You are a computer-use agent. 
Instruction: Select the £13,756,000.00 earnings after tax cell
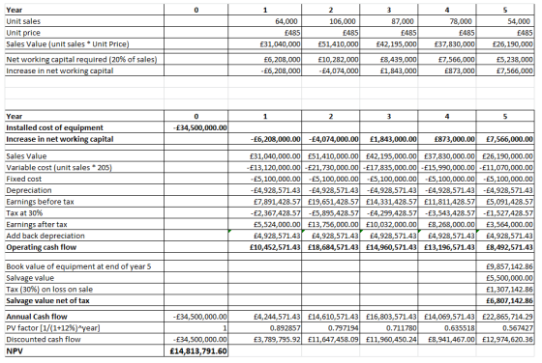pyautogui.click(x=330, y=224)
